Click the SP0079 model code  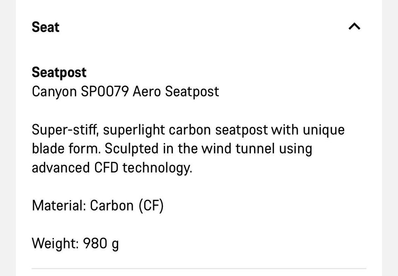pos(104,91)
